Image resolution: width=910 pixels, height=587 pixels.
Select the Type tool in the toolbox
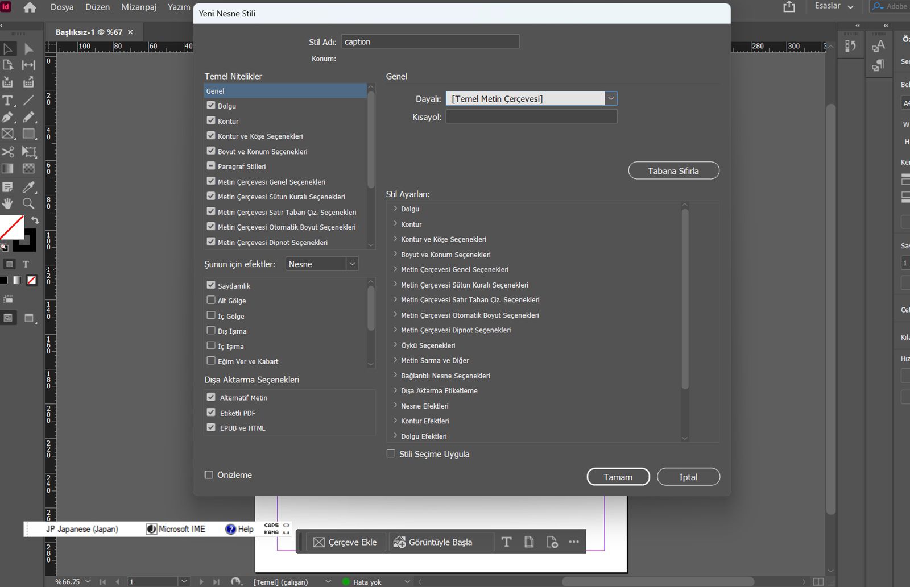(x=8, y=101)
